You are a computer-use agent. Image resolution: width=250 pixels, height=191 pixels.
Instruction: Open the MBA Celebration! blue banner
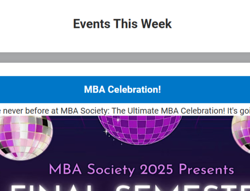pyautogui.click(x=122, y=90)
